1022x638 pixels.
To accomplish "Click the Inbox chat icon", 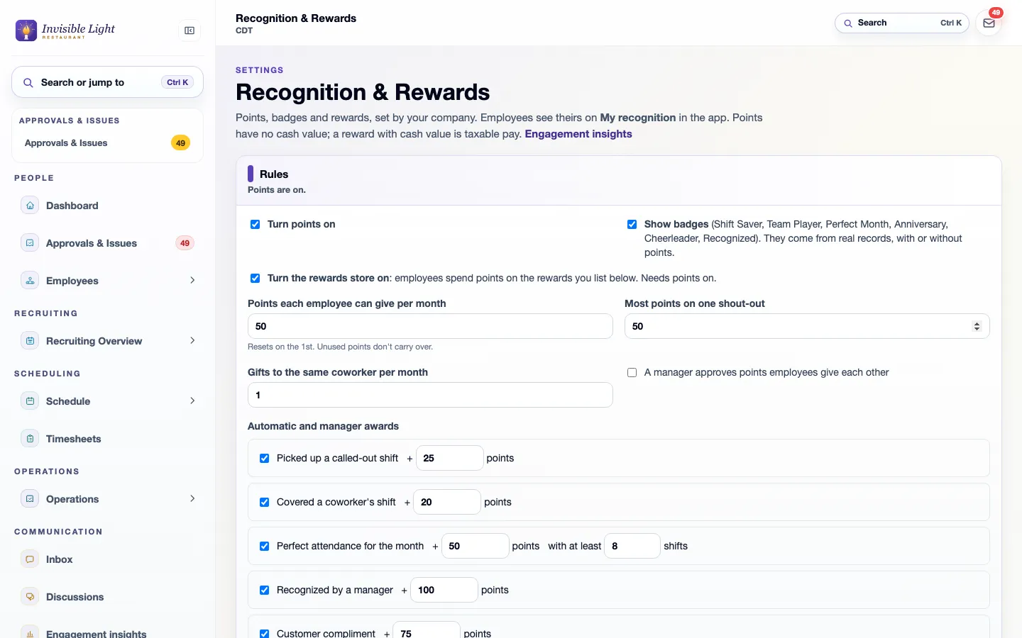I will point(30,559).
